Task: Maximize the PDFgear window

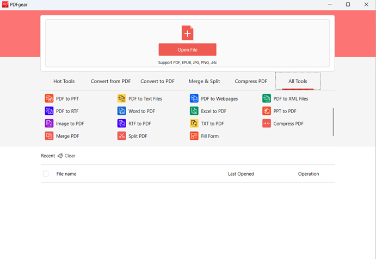Action: click(x=348, y=4)
